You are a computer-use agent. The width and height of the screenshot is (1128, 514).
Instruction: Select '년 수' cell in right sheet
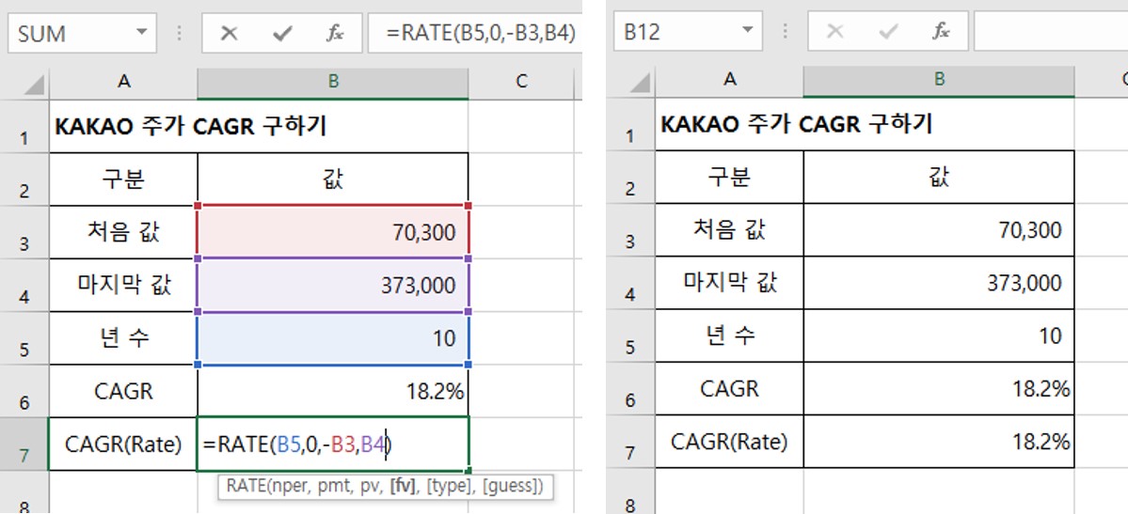729,337
